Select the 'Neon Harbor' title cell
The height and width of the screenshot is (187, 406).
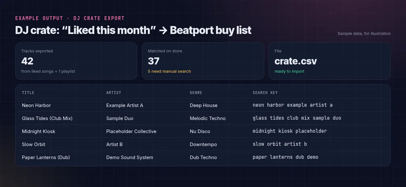[36, 105]
